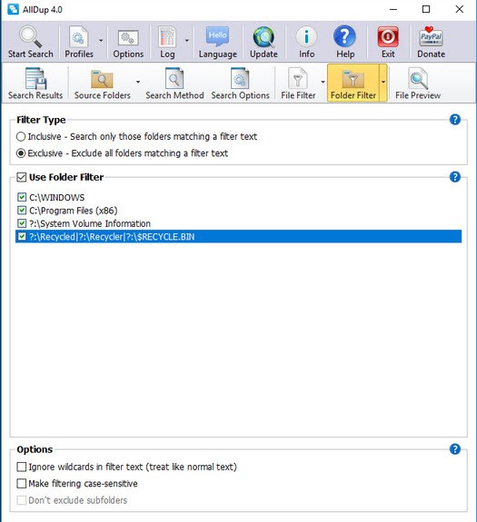Open the Language speech bubble icon

217,36
